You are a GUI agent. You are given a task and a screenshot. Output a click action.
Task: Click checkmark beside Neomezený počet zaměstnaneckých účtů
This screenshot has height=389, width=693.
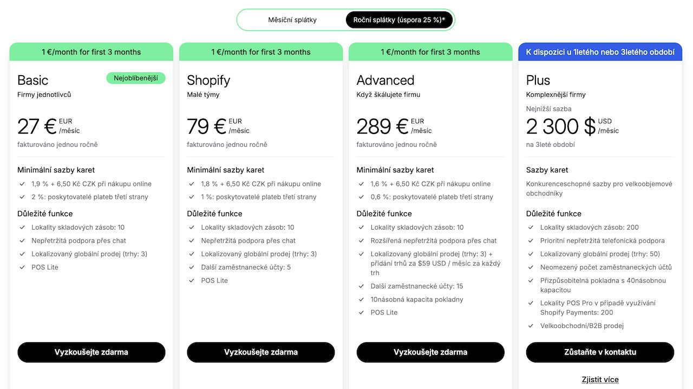click(x=531, y=267)
